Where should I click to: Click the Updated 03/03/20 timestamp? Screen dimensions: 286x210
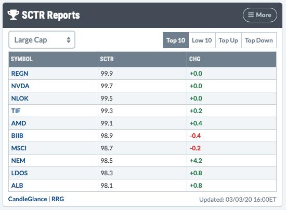pos(238,200)
